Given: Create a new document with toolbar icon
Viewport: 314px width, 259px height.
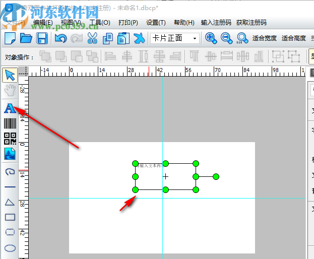Looking at the screenshot, I should coord(10,38).
